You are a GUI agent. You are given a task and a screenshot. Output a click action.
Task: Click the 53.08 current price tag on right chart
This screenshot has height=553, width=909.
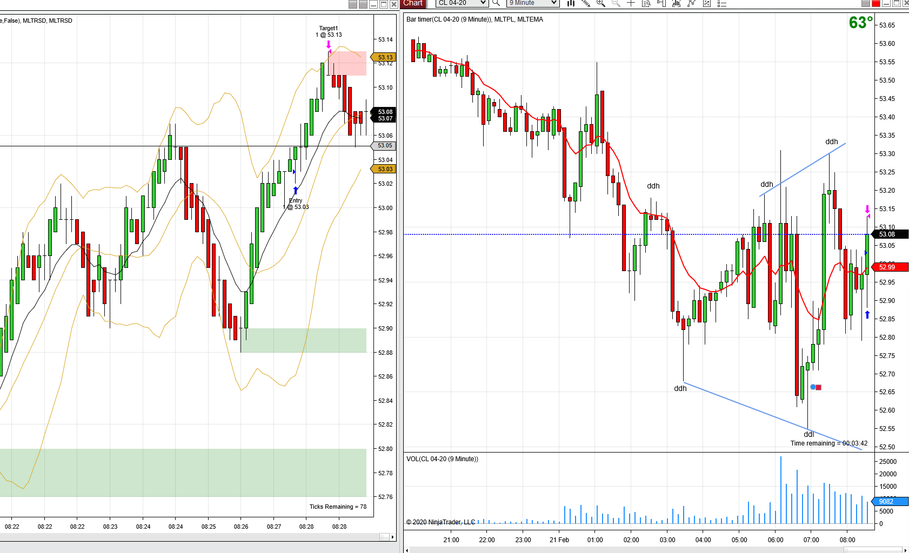[x=891, y=234]
